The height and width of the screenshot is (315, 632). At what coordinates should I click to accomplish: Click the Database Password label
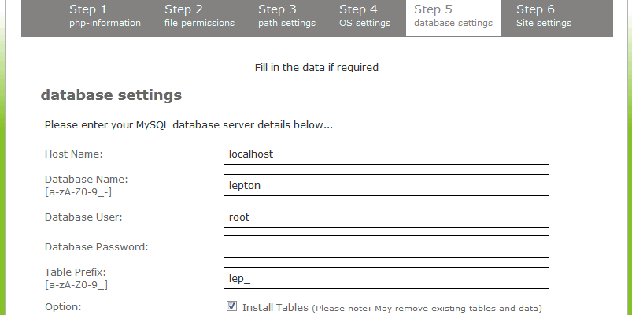97,246
